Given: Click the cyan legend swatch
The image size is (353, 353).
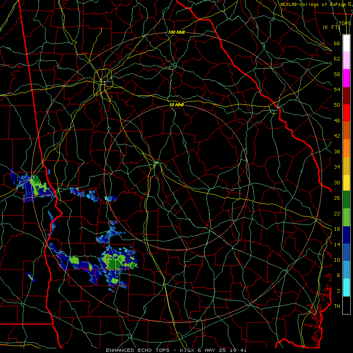Looking at the screenshot, I should (x=346, y=287).
